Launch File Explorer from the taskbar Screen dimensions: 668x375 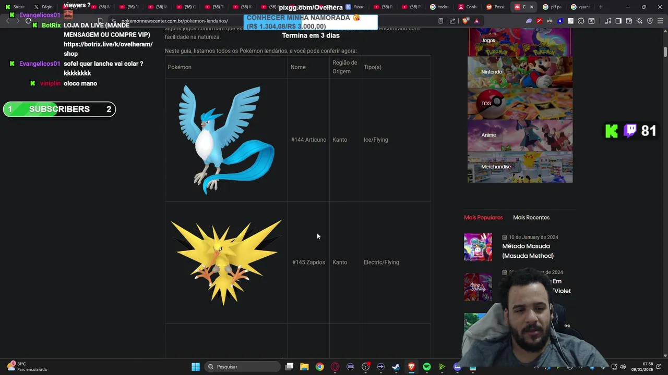pyautogui.click(x=304, y=367)
